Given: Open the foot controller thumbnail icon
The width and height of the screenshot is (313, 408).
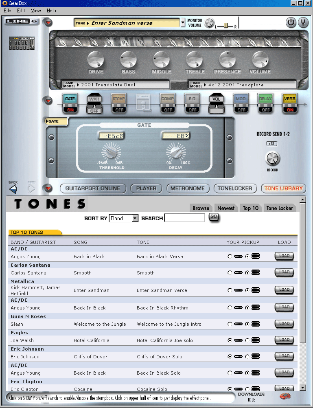Looking at the screenshot, I should [22, 43].
